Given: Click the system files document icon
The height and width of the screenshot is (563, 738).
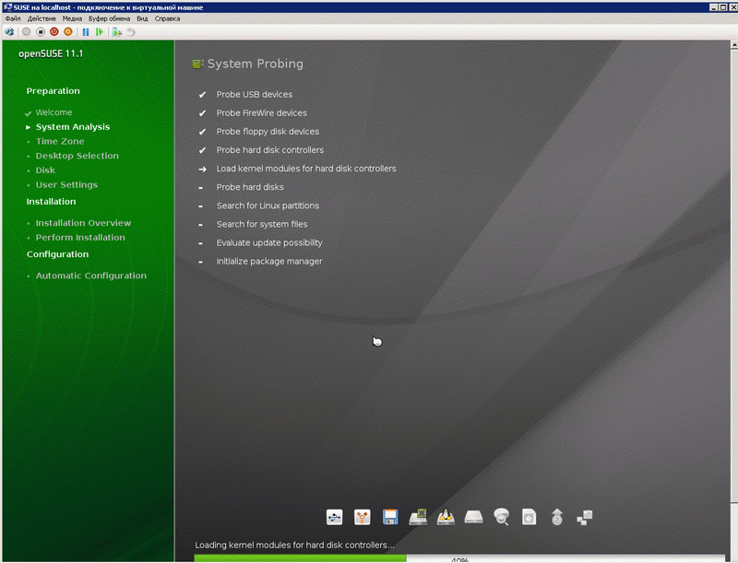Looking at the screenshot, I should [x=529, y=517].
